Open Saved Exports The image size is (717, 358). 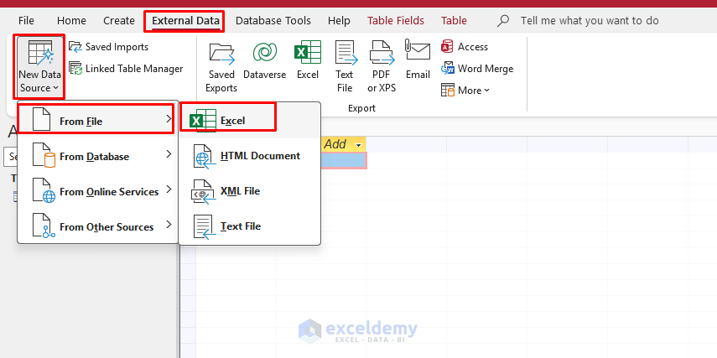point(221,67)
